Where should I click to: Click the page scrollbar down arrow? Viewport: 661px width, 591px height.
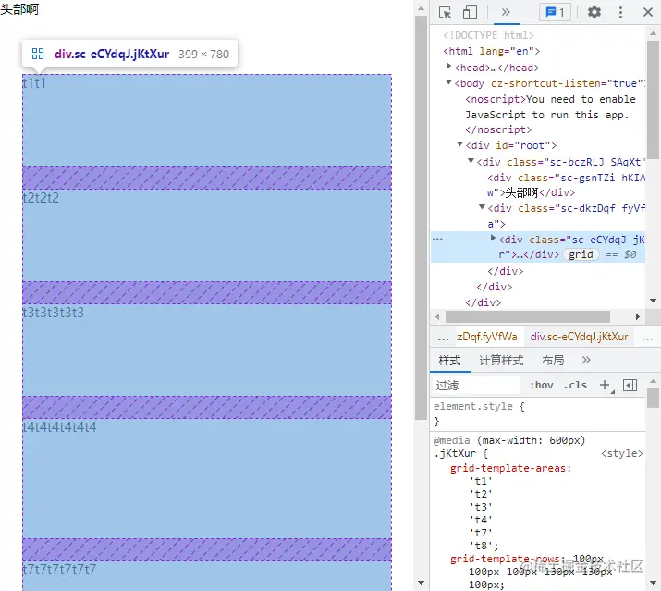(421, 583)
